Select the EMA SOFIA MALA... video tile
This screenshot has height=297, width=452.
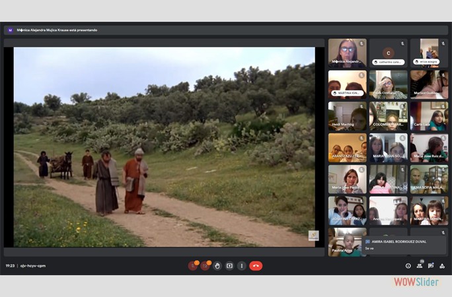[430, 180]
